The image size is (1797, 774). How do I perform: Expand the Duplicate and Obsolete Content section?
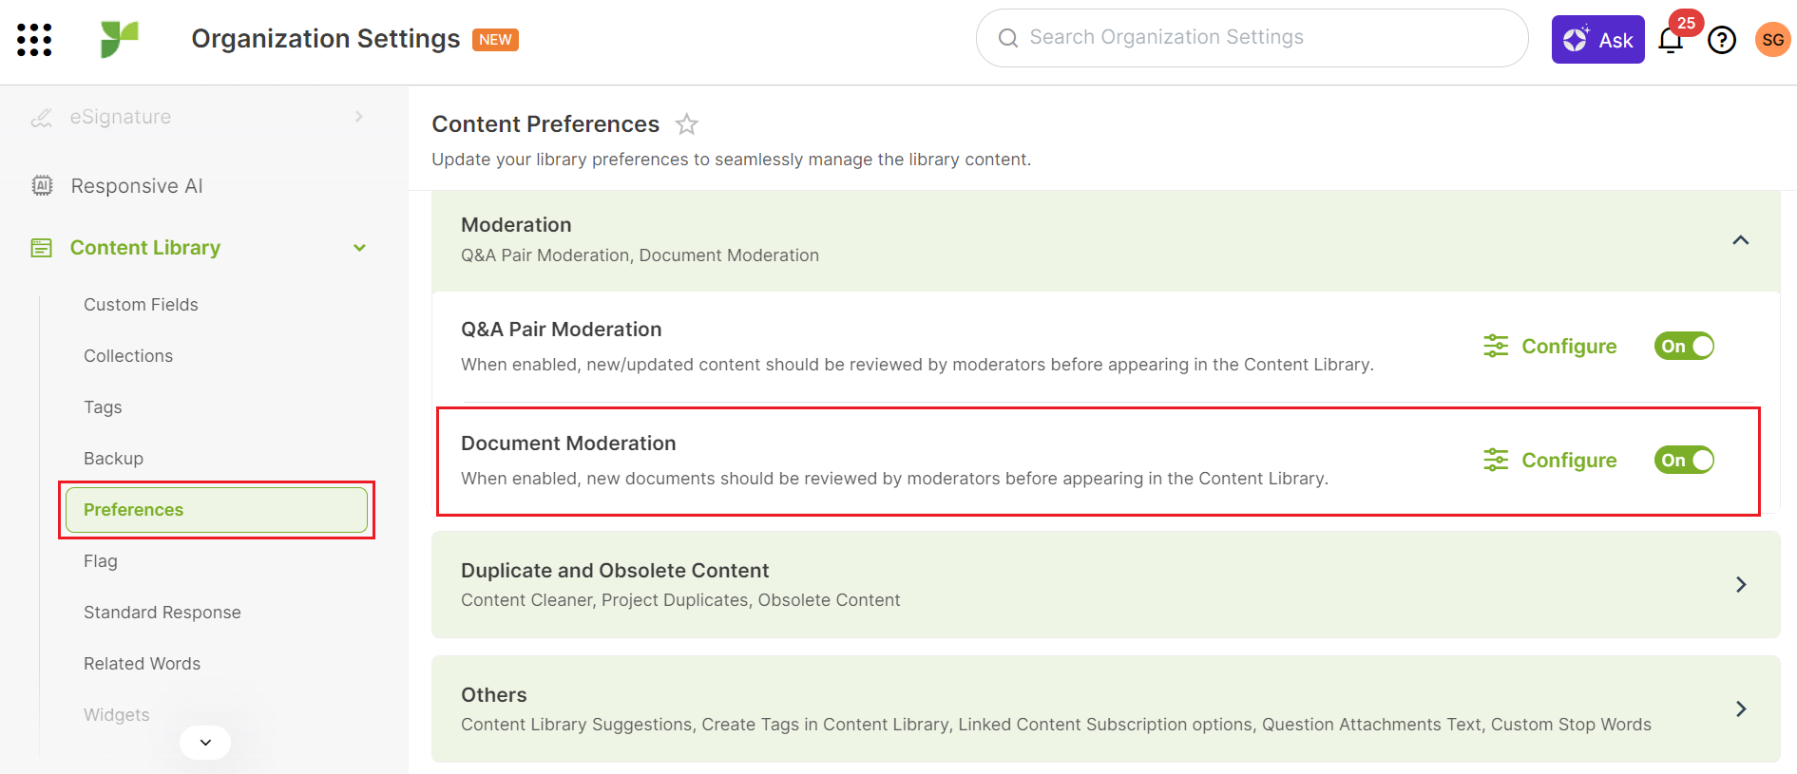(1741, 584)
